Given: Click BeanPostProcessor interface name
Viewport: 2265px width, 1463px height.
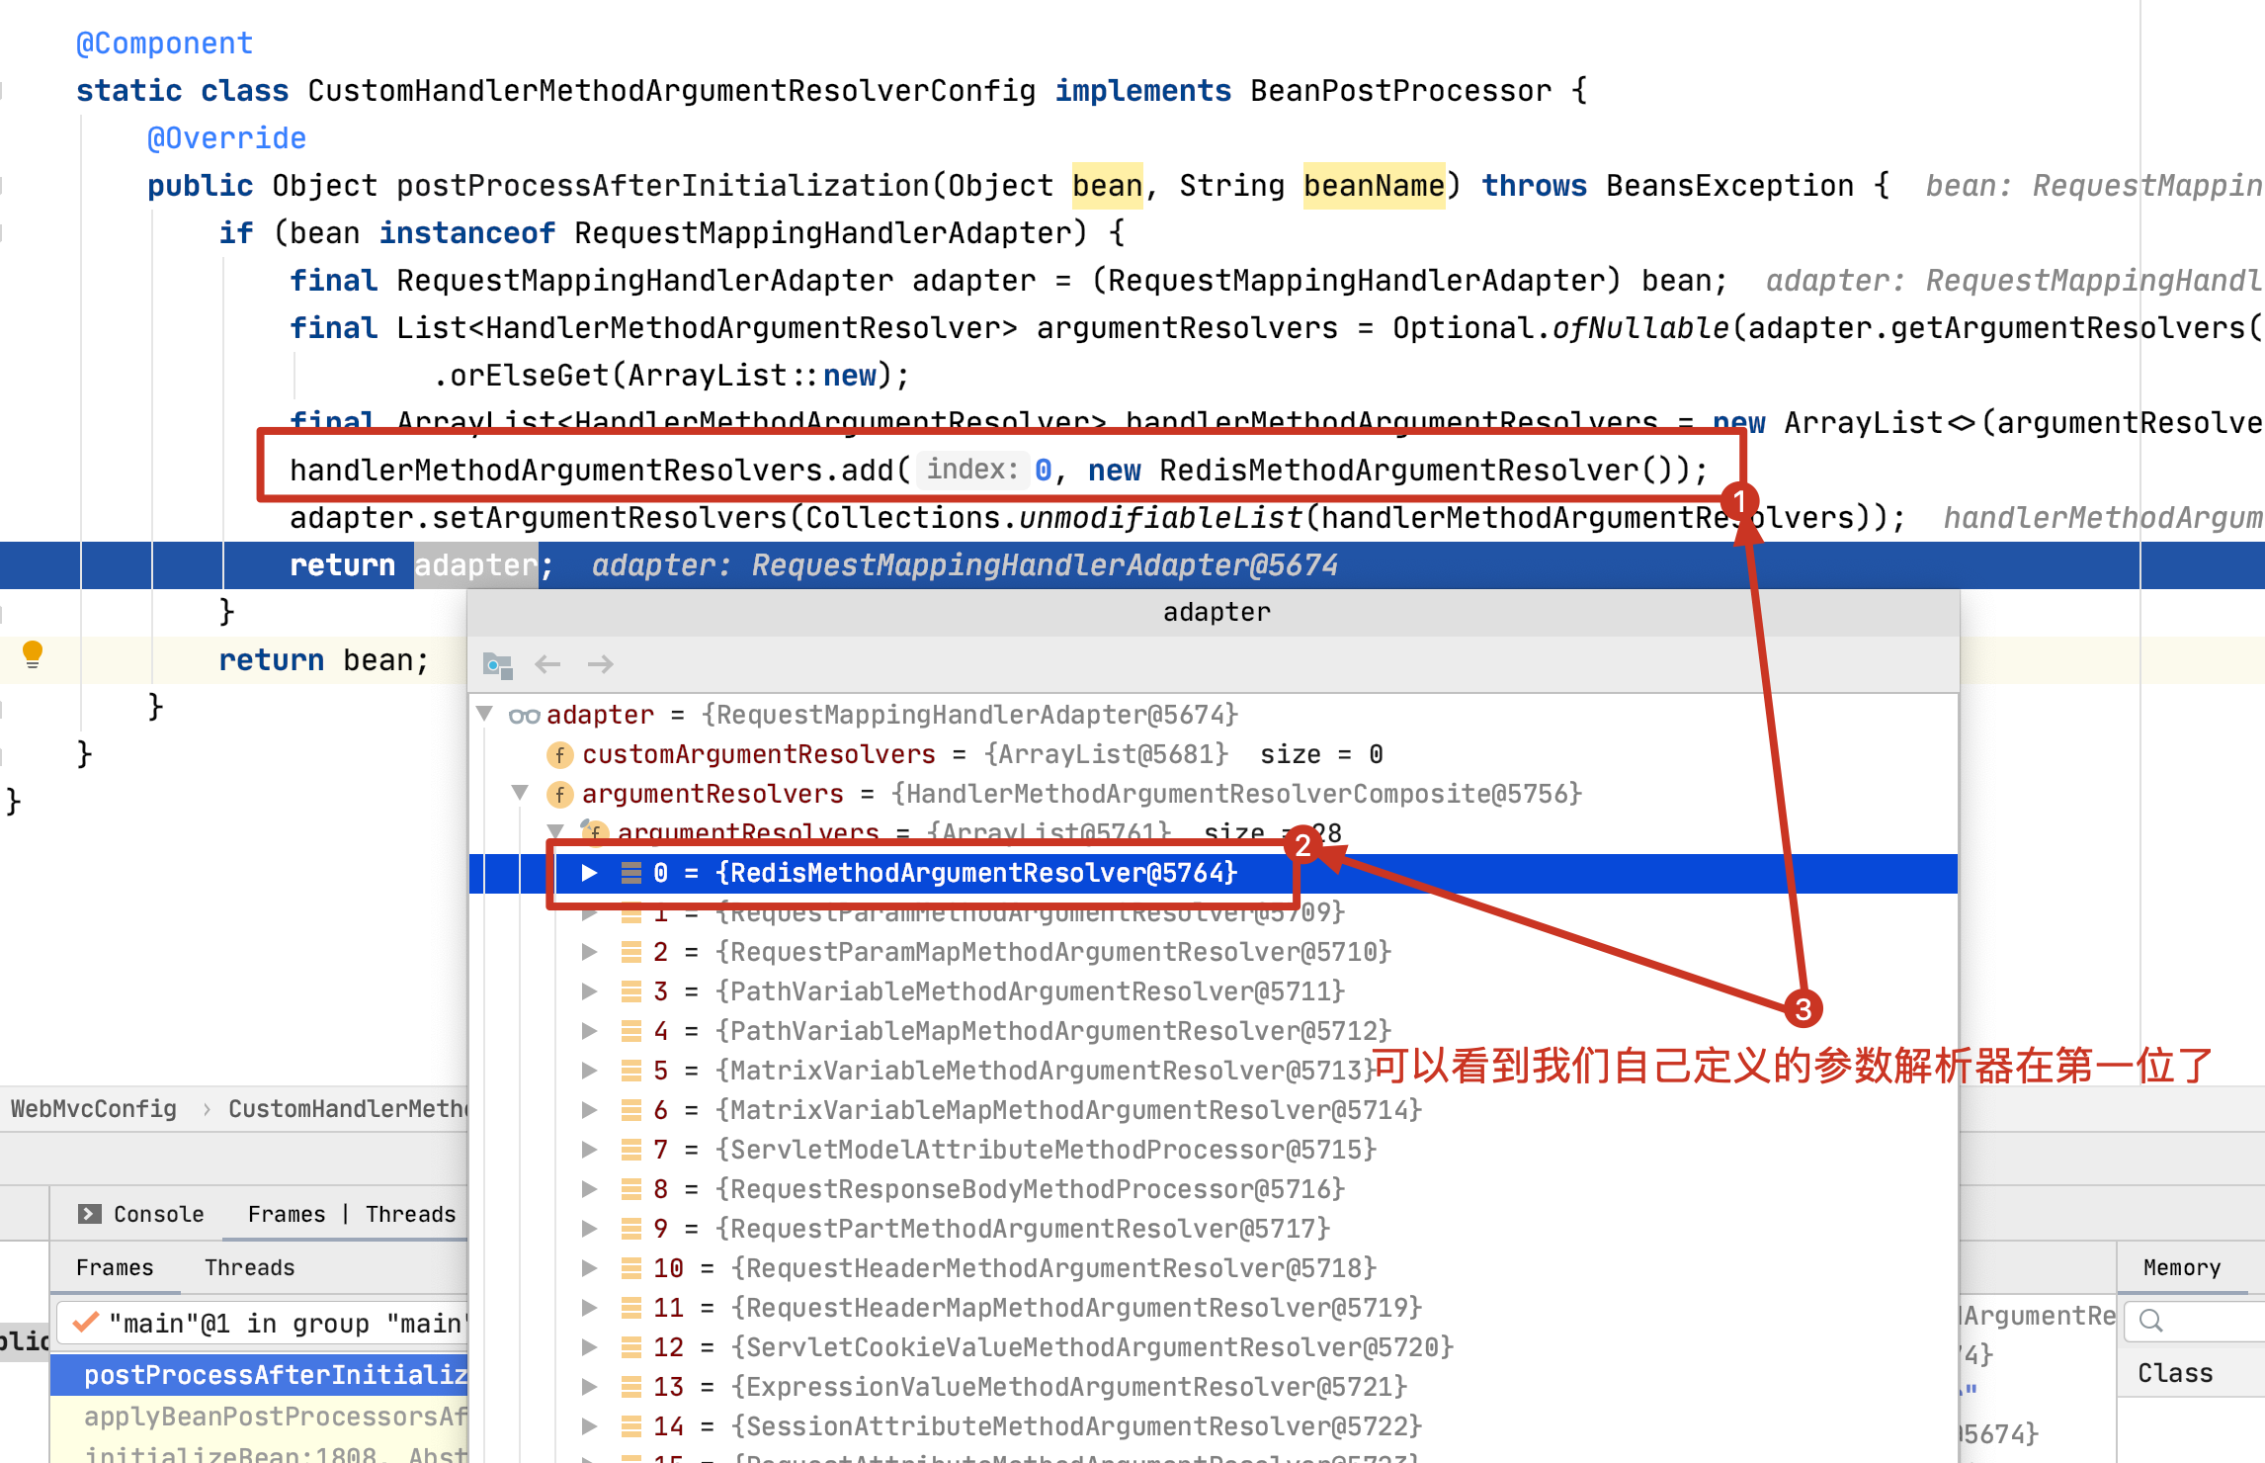Looking at the screenshot, I should click(1400, 91).
